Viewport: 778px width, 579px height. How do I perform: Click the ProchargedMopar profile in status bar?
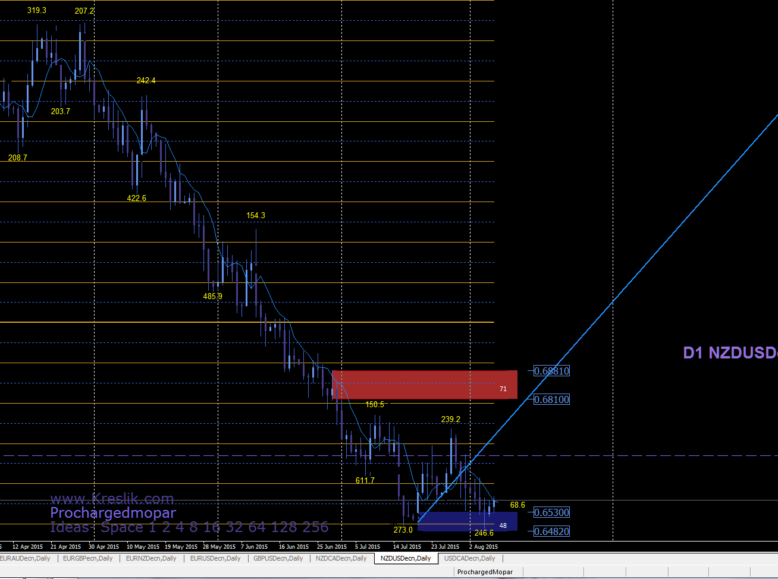click(x=485, y=572)
